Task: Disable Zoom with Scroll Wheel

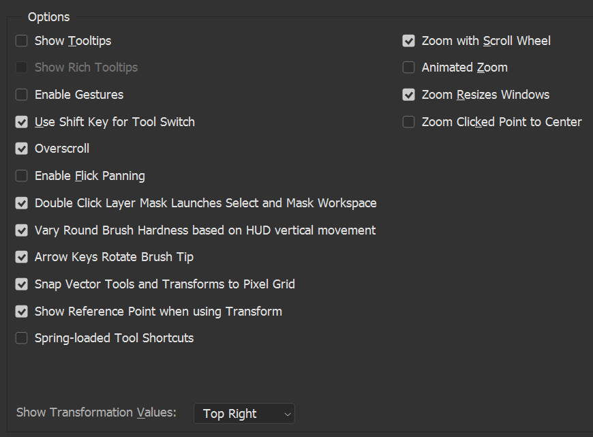Action: point(408,41)
